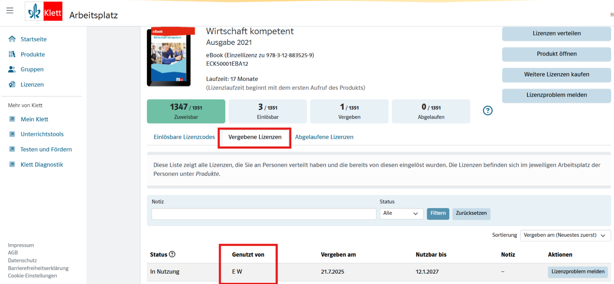The height and width of the screenshot is (284, 614).
Task: Open the Datenschutz footer link
Action: coord(22,260)
